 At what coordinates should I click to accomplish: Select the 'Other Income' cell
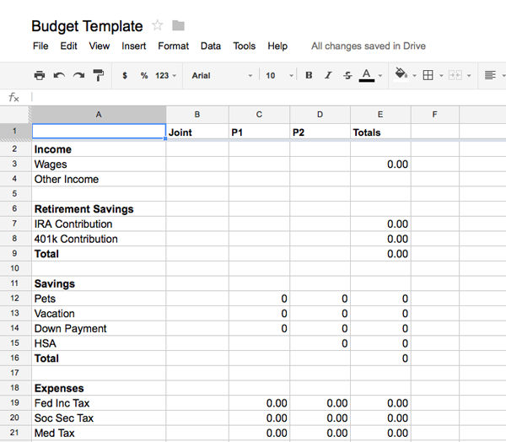point(99,179)
